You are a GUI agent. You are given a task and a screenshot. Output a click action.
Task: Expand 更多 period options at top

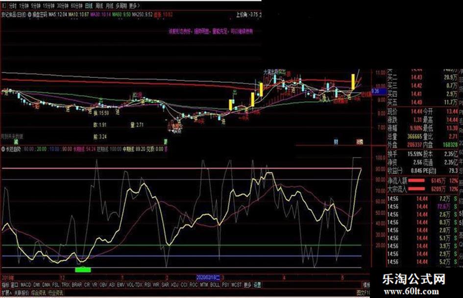pyautogui.click(x=134, y=5)
